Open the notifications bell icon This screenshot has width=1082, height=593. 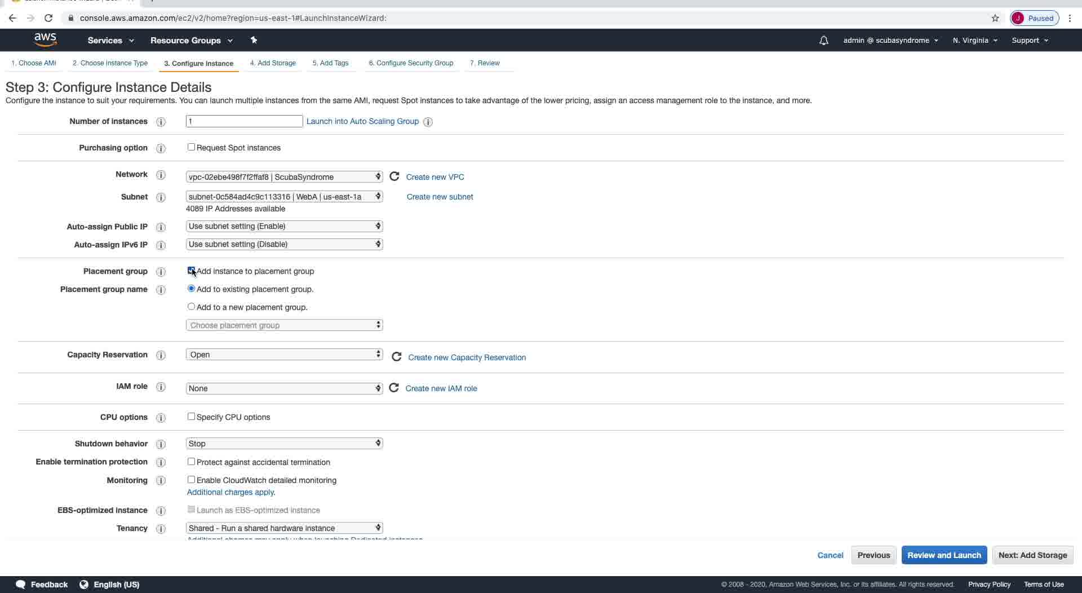(823, 41)
